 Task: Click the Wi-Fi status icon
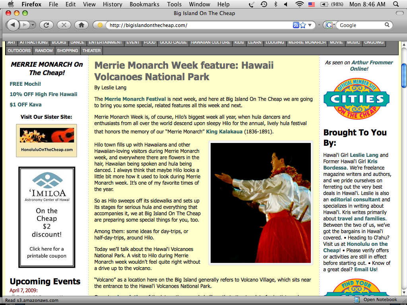(x=300, y=4)
